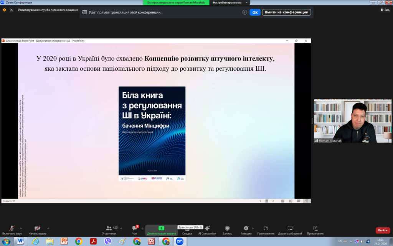The height and width of the screenshot is (246, 393).
Task: Open Whiteboards (Доски сообщений)
Action: coord(290,229)
